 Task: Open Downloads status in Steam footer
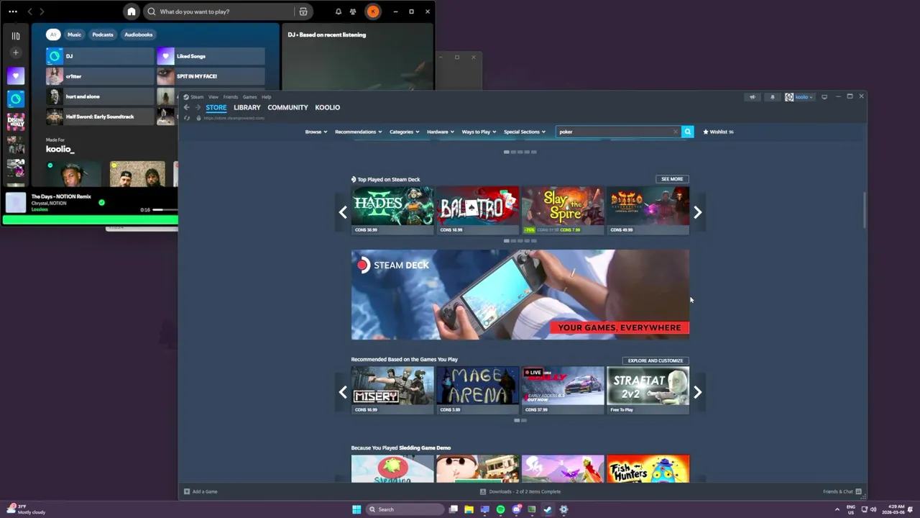(520, 491)
